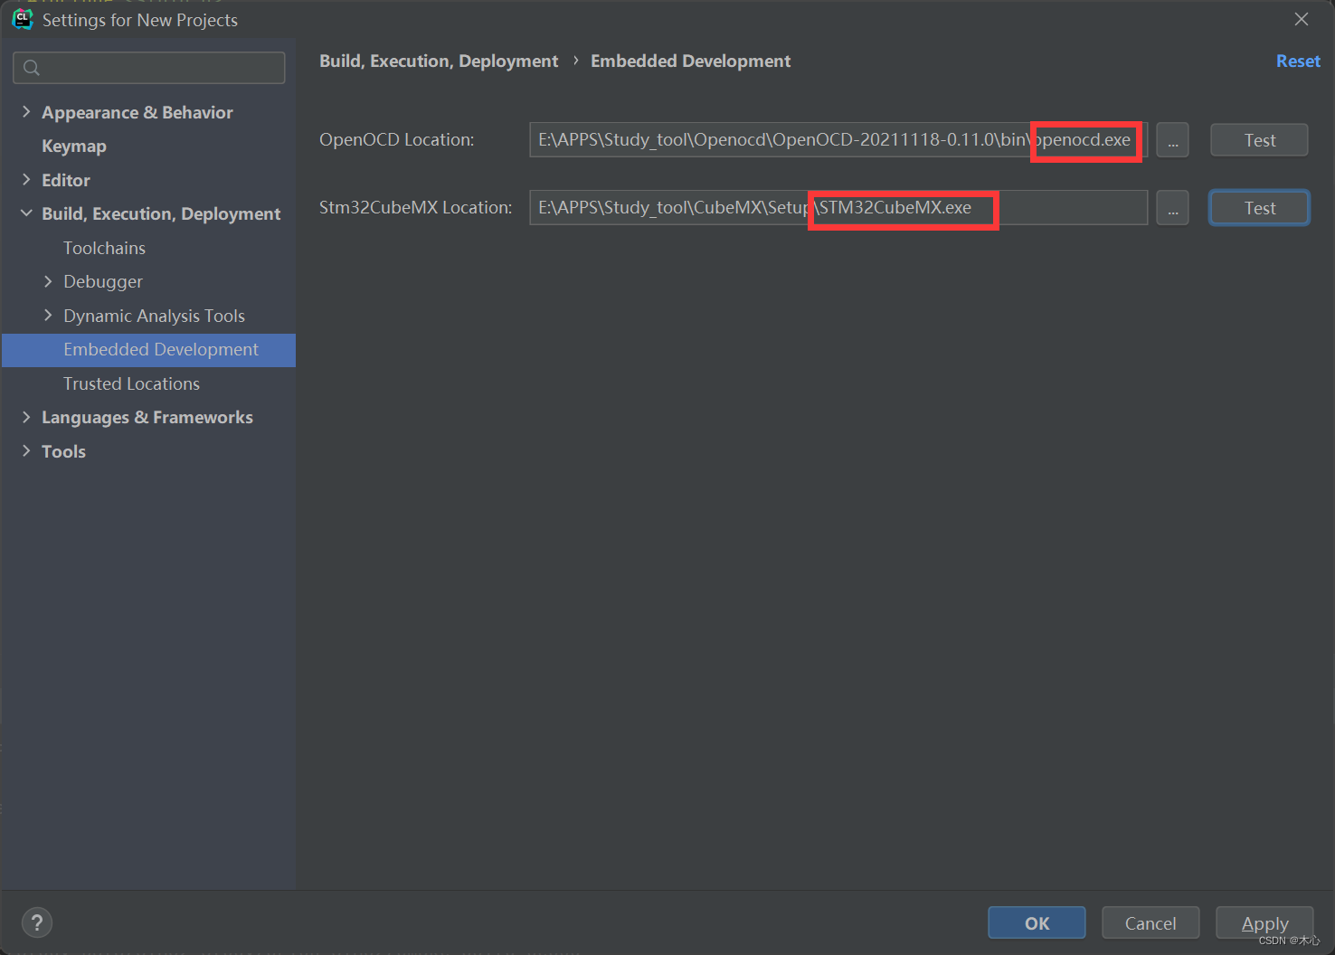
Task: Expand Languages & Frameworks section
Action: tap(26, 417)
